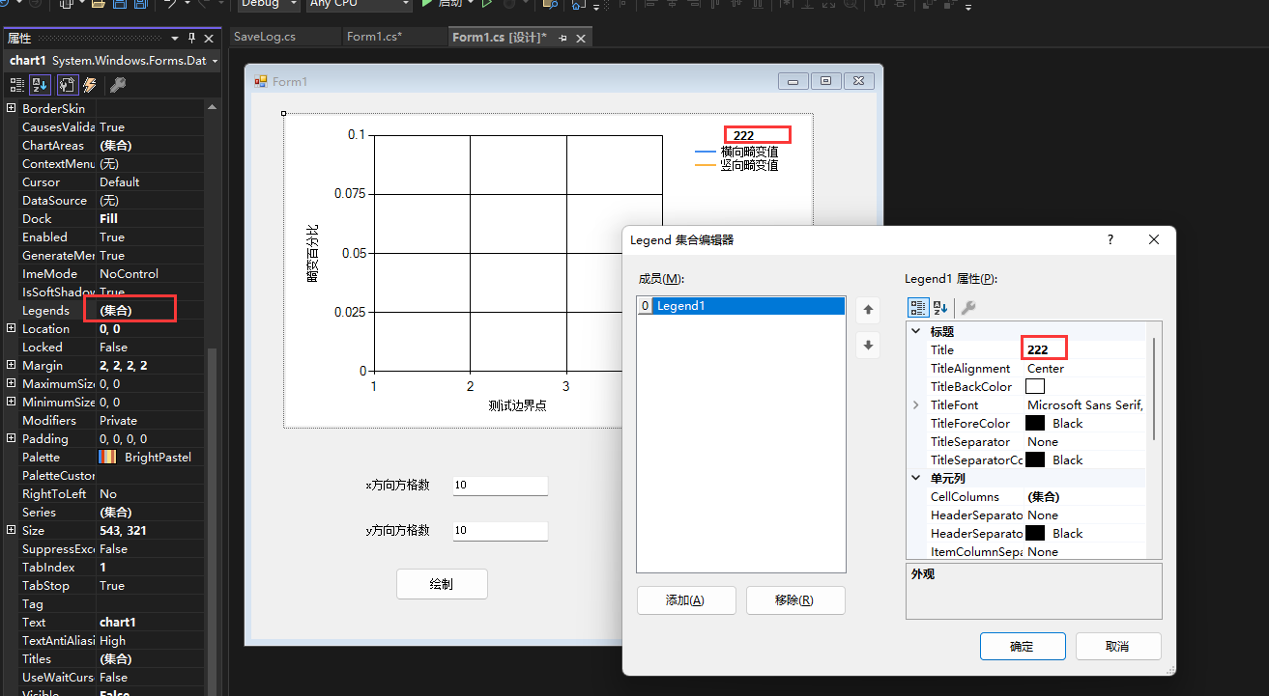
Task: Sort Legend1 properties alphabetically
Action: 940,307
